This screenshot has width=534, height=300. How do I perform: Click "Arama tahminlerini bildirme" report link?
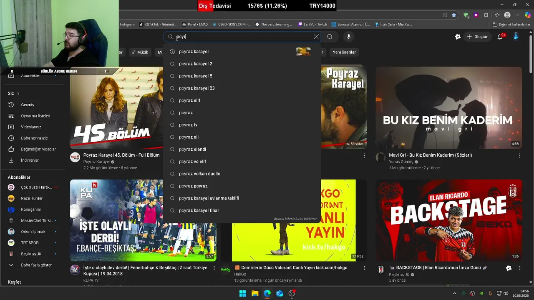pos(295,219)
